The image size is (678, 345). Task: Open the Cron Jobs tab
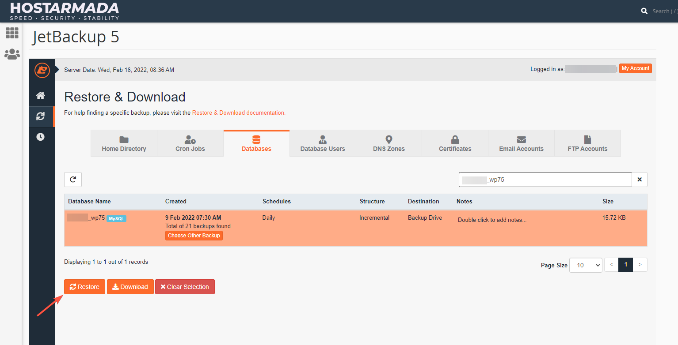[190, 143]
